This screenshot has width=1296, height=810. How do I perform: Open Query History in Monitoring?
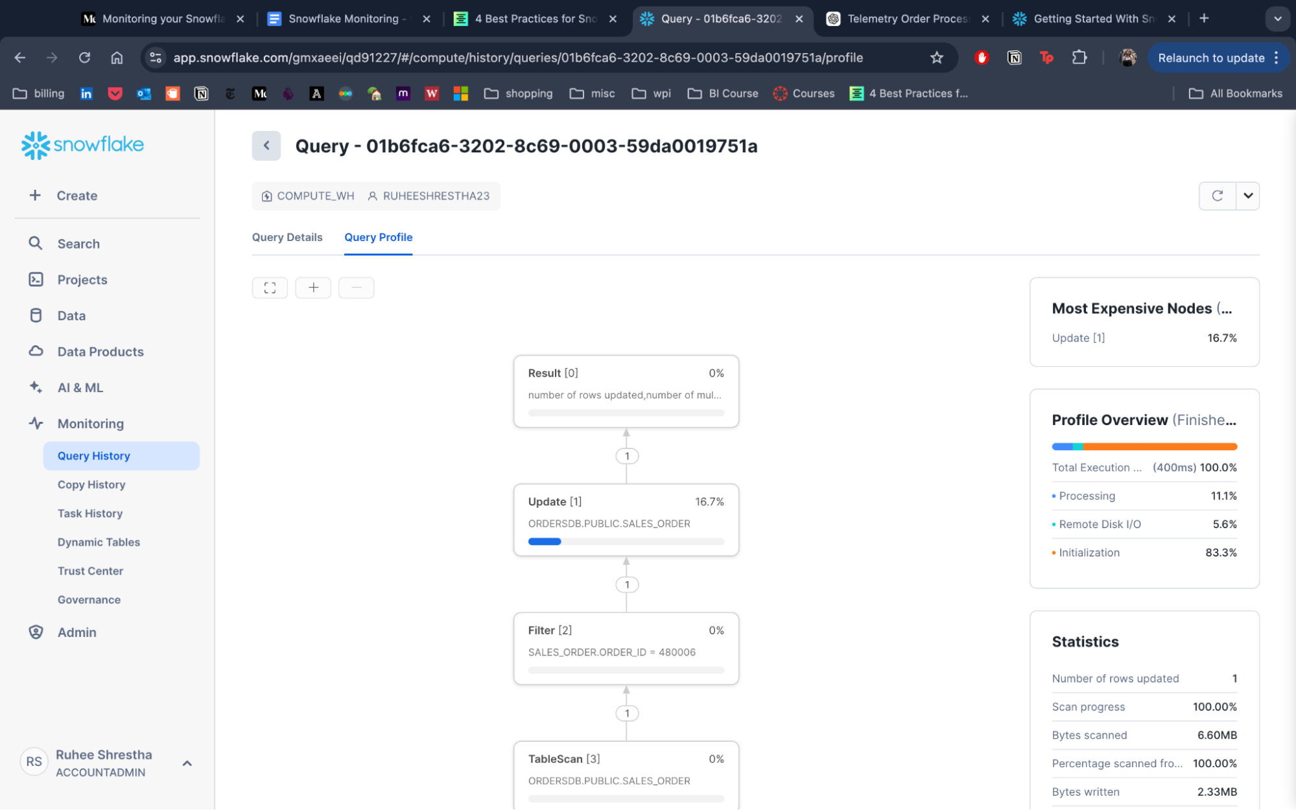121,456
